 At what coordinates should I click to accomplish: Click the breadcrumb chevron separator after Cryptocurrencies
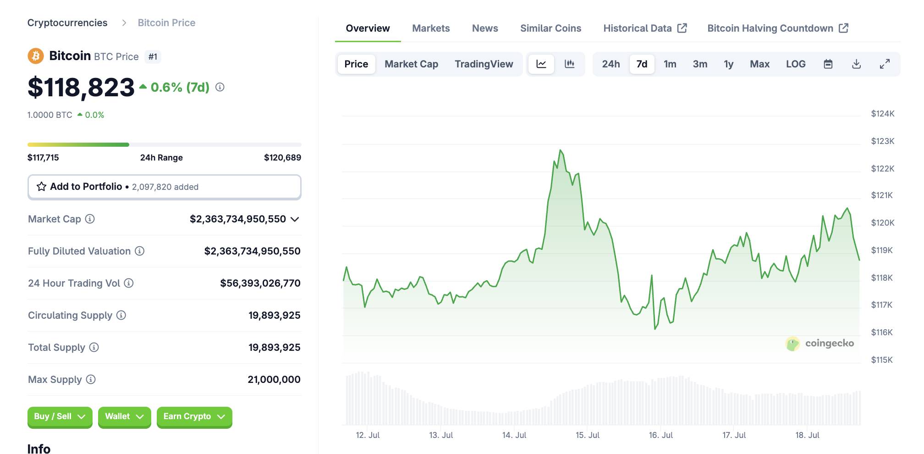point(124,23)
